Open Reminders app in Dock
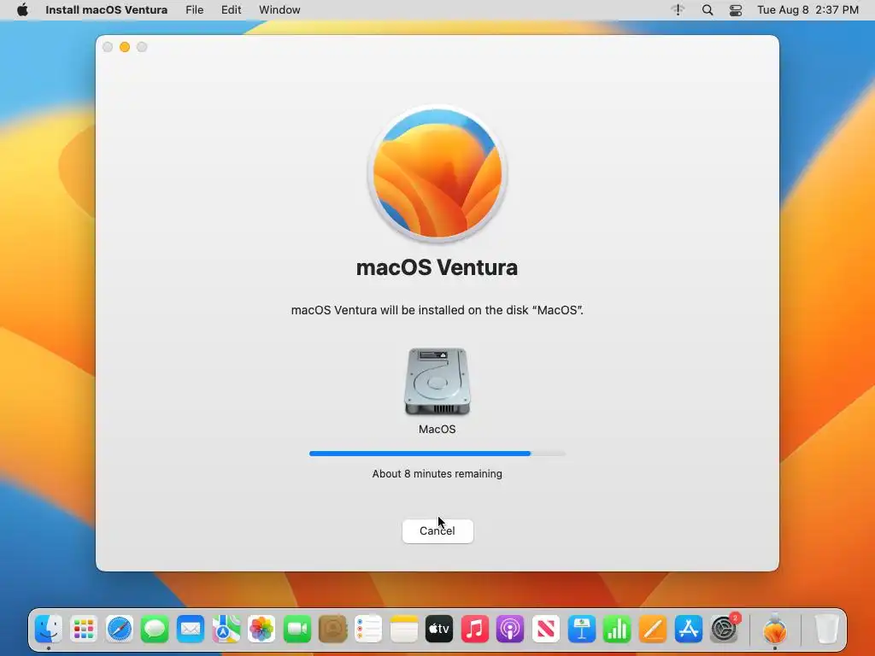The image size is (875, 656). coord(368,630)
